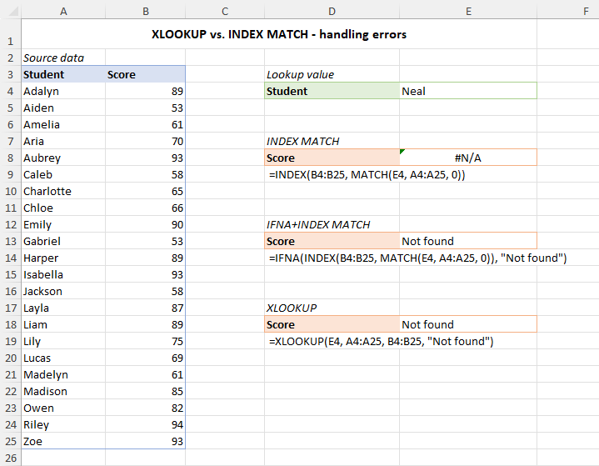Select the cell containing 'Adalyn'
This screenshot has width=599, height=466.
coord(63,91)
